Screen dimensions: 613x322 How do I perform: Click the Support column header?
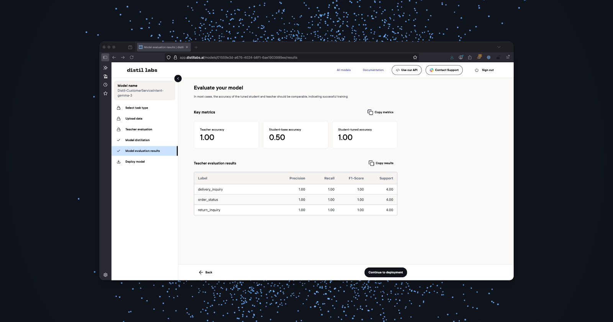click(x=386, y=178)
